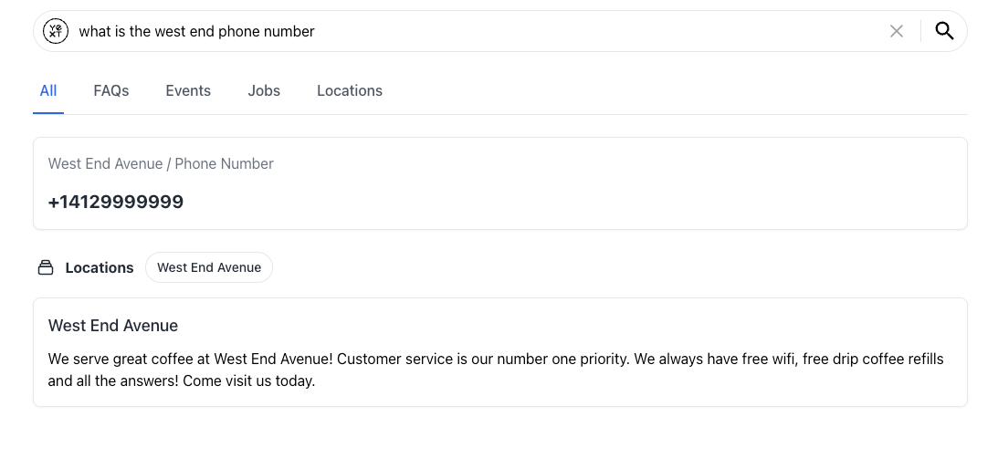
Task: Click the divider beside the search icon
Action: tap(920, 31)
